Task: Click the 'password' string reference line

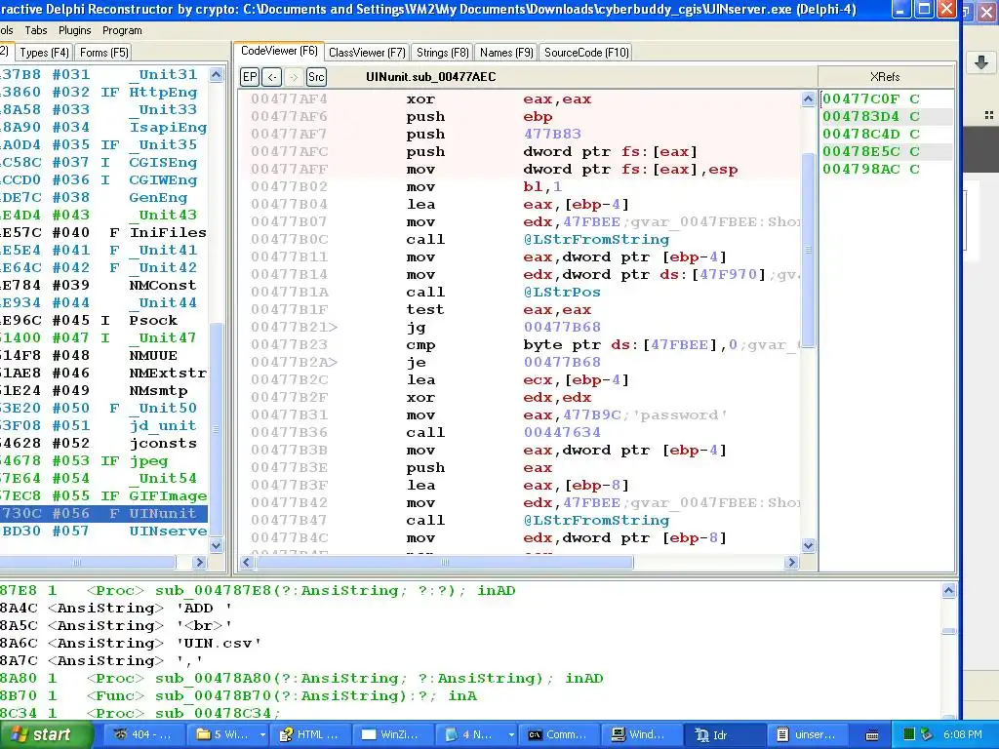Action: 520,415
